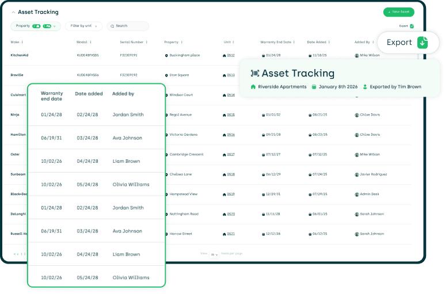Click the large Export callout button

point(408,43)
